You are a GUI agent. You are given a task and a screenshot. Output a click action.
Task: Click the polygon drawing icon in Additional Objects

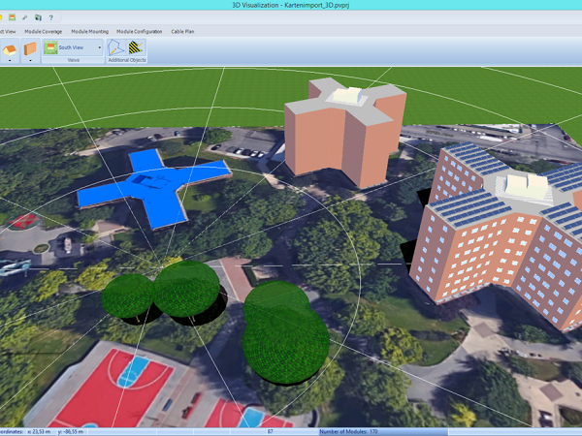(x=117, y=47)
